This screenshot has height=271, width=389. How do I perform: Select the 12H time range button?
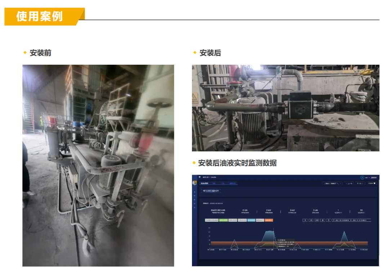click(x=311, y=220)
